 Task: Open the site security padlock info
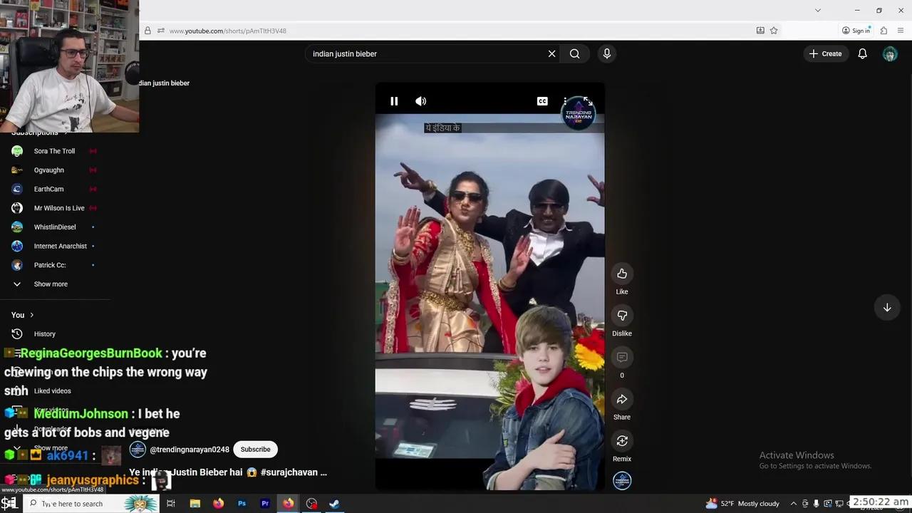click(147, 31)
